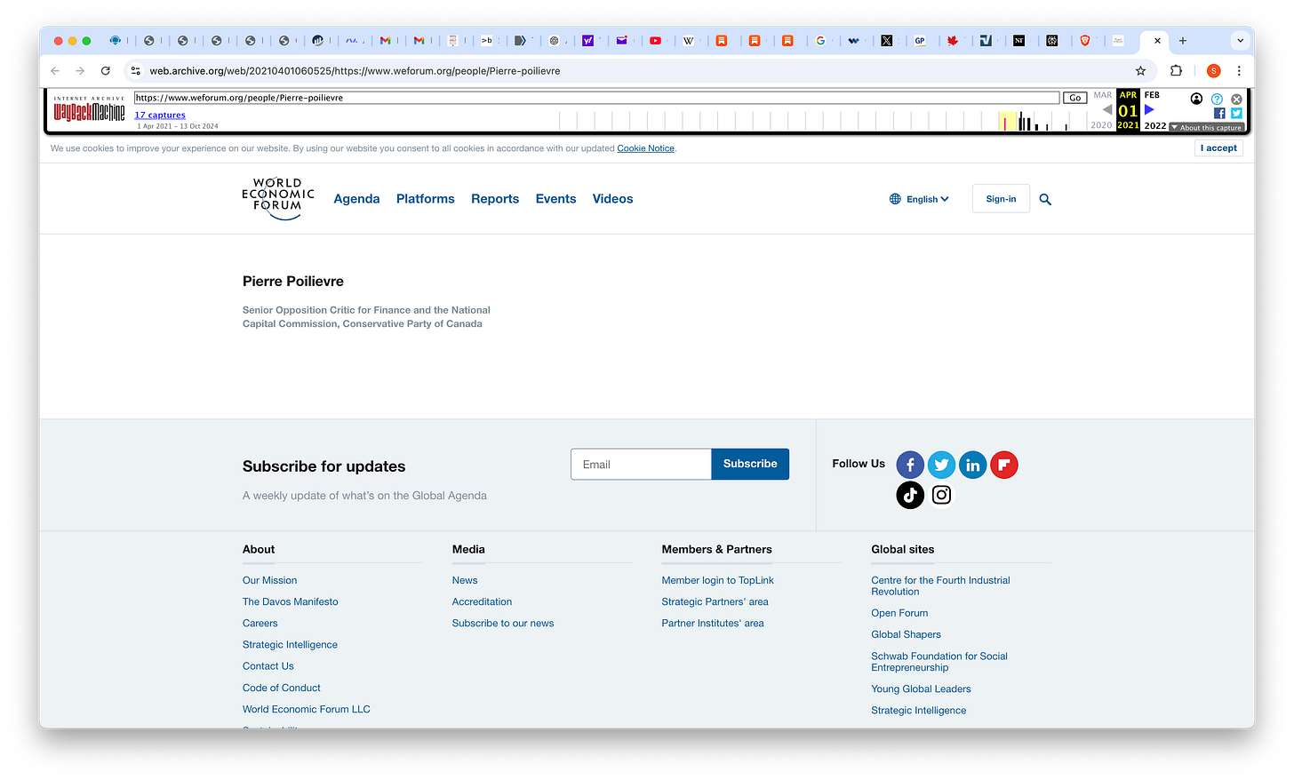Open the Agenda menu
The image size is (1294, 780).
pos(356,199)
